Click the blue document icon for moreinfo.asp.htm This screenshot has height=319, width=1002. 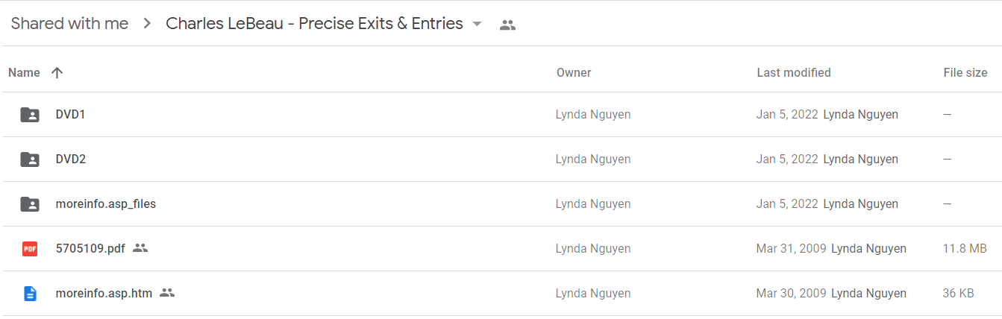[30, 294]
